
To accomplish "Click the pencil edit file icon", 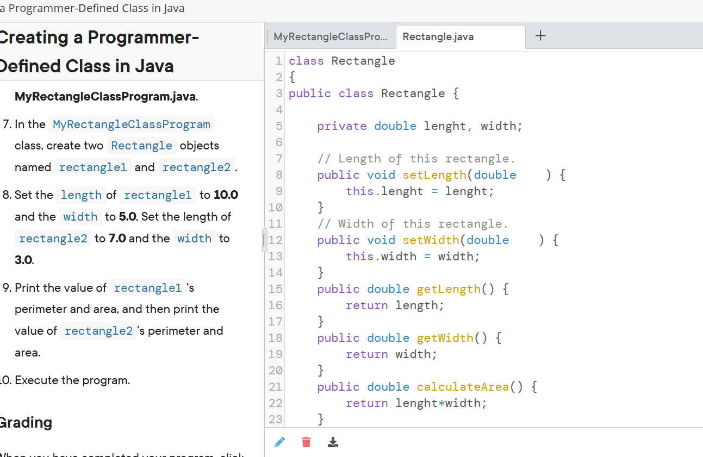I will click(x=279, y=442).
